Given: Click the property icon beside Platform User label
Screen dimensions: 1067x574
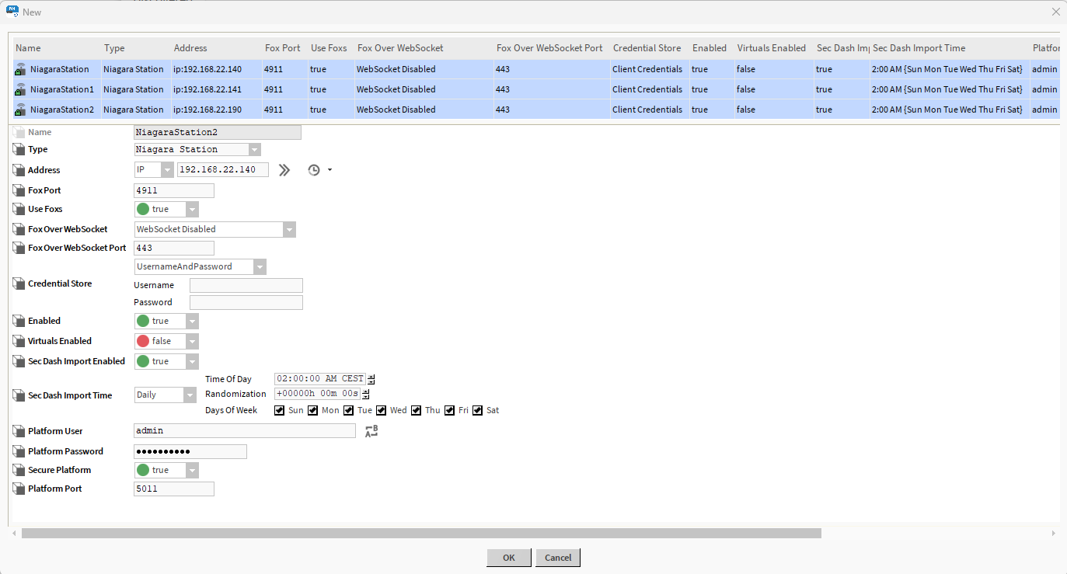Looking at the screenshot, I should click(x=19, y=431).
